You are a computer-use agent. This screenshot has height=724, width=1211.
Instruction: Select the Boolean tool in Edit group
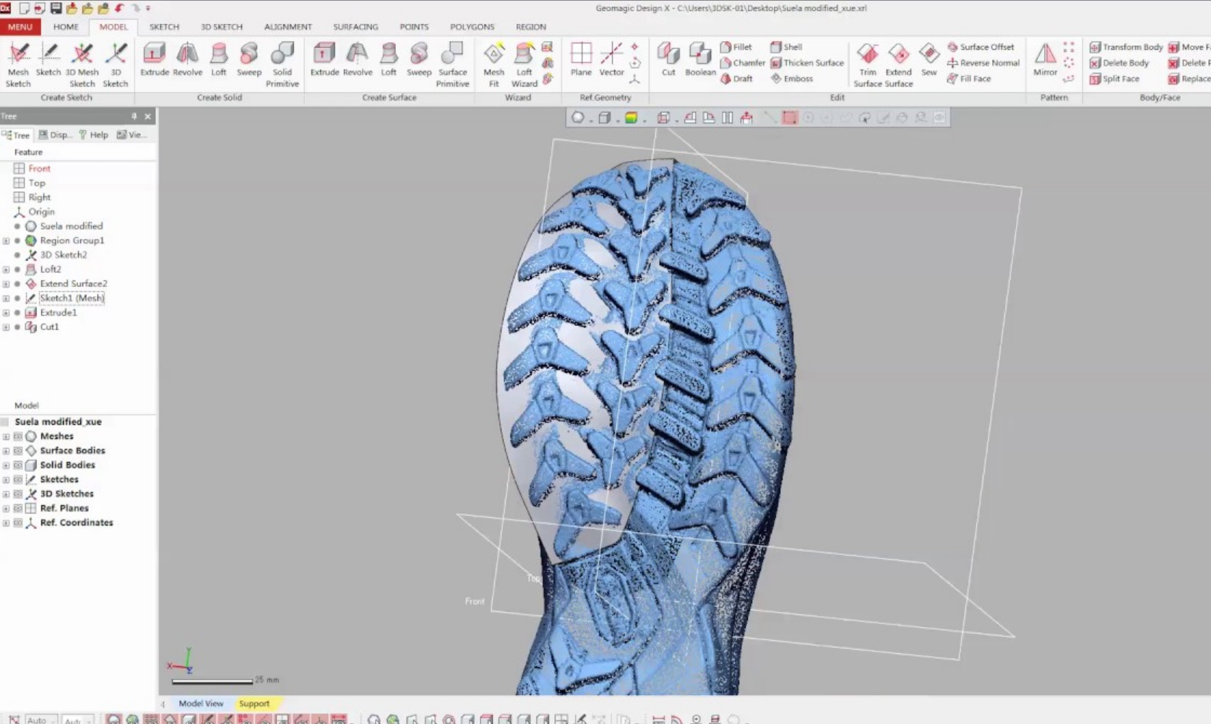[x=699, y=59]
